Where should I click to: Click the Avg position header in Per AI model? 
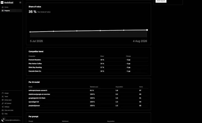coord(119,87)
